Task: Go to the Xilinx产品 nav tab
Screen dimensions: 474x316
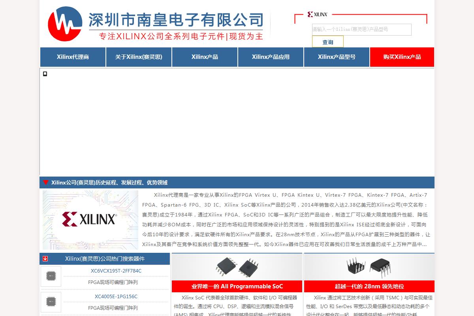Action: (205, 57)
